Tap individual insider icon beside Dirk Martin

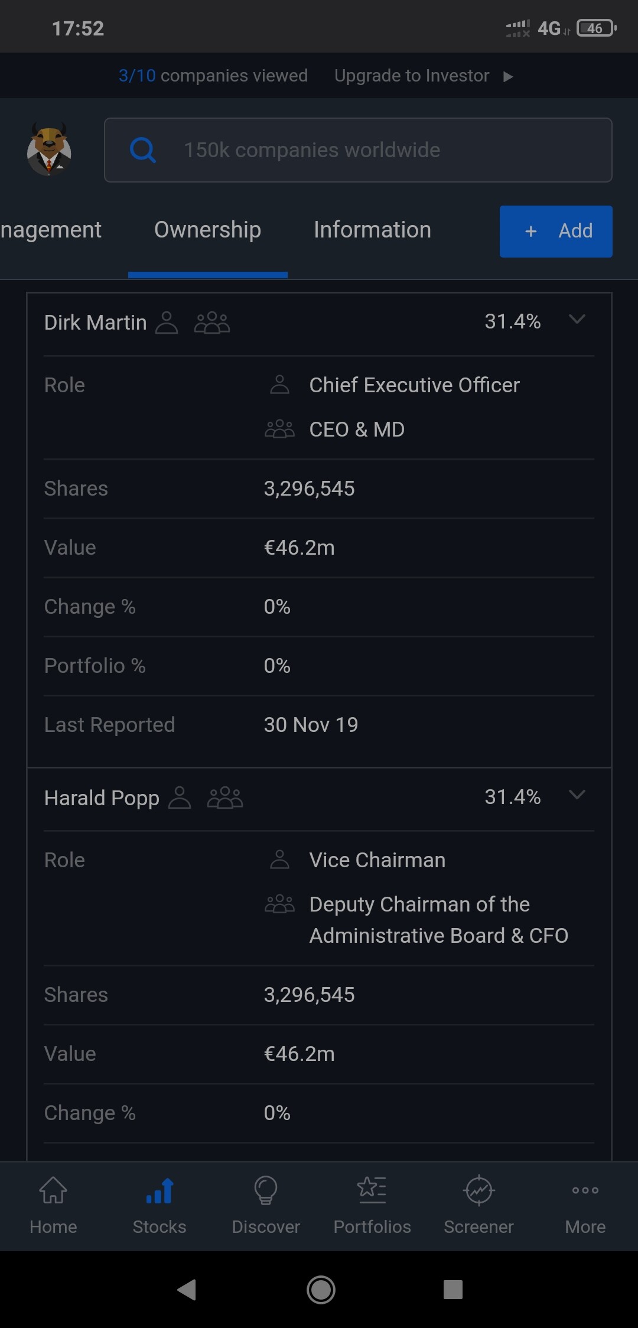[167, 323]
